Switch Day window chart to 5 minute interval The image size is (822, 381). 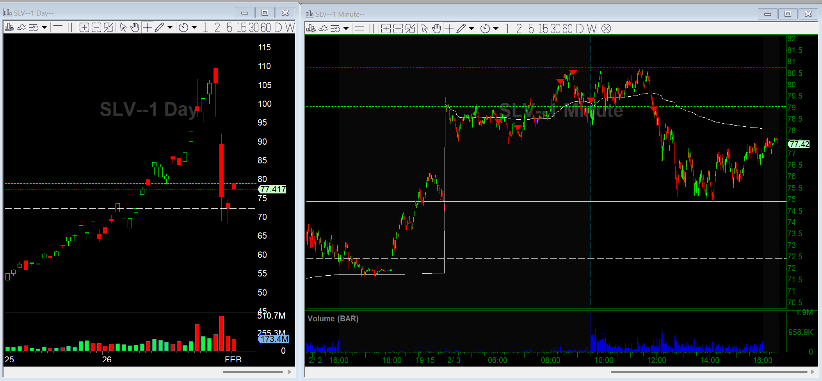pyautogui.click(x=229, y=28)
